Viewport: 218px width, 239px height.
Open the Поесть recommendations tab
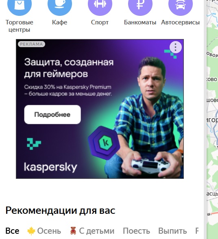(x=136, y=231)
